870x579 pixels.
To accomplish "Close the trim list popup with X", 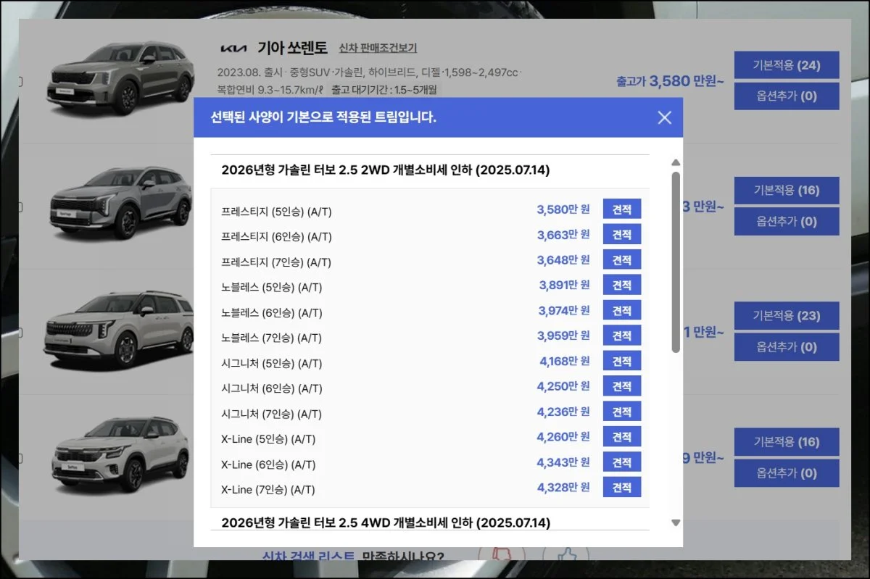I will point(664,117).
